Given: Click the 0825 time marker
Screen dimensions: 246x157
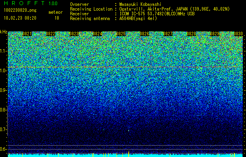Looking at the screenshot, I should point(121,34).
